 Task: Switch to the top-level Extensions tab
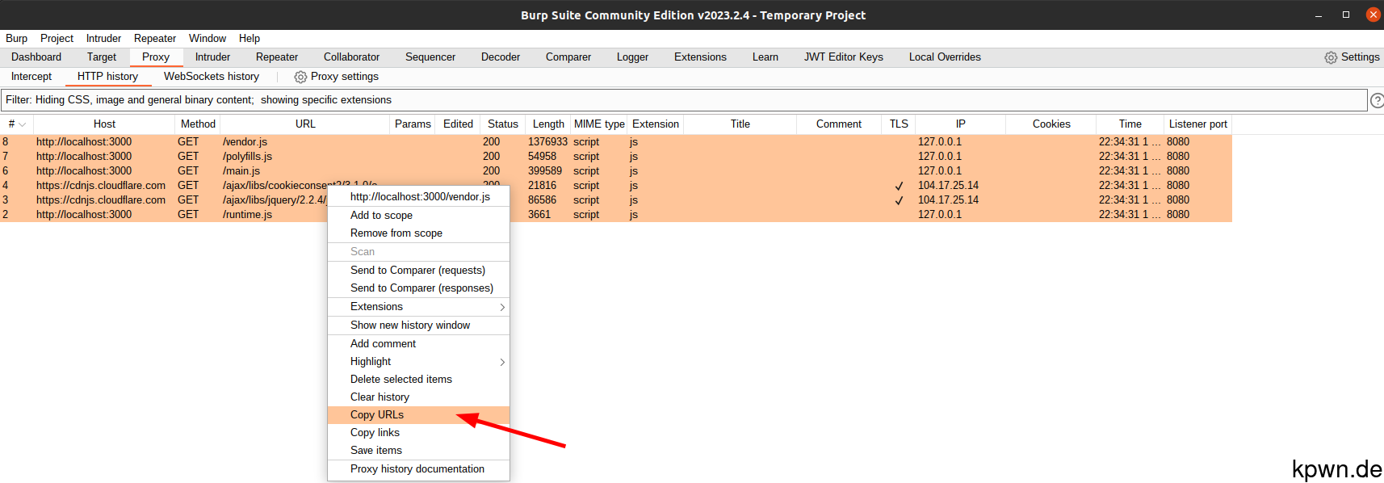pos(700,57)
